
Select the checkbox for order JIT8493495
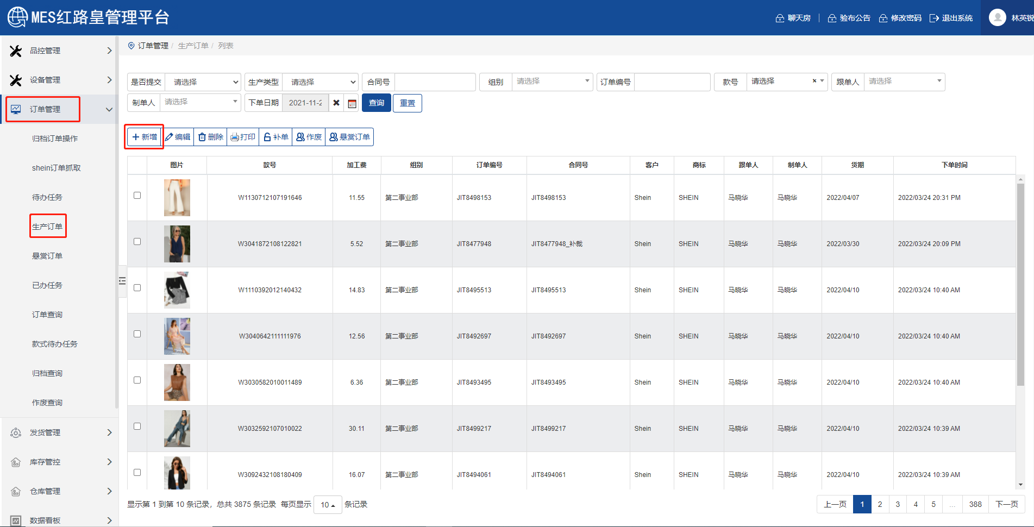click(x=137, y=380)
